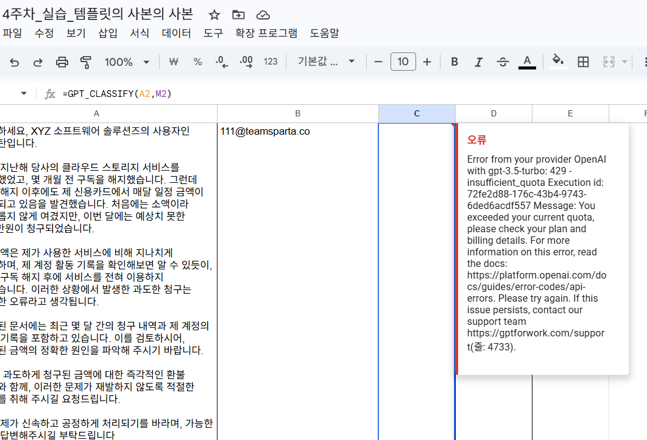Open the text color picker
Viewport: 647px width, 440px height.
coord(527,62)
